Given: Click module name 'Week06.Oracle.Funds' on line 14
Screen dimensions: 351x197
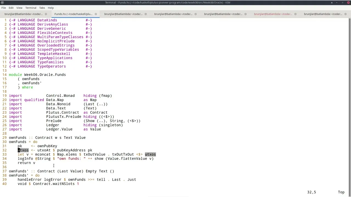Looking at the screenshot, I should tap(45, 75).
